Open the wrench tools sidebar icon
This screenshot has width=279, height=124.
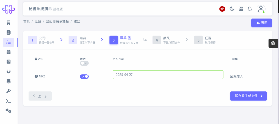click(x=8, y=91)
